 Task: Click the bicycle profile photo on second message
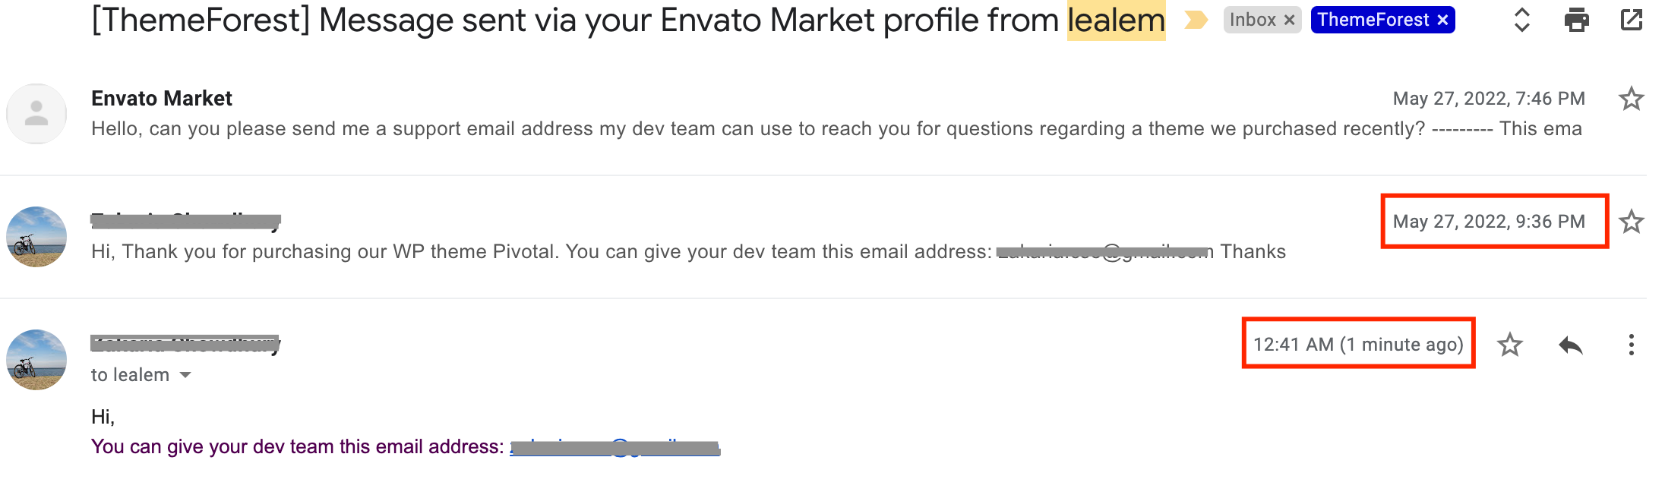click(x=36, y=237)
